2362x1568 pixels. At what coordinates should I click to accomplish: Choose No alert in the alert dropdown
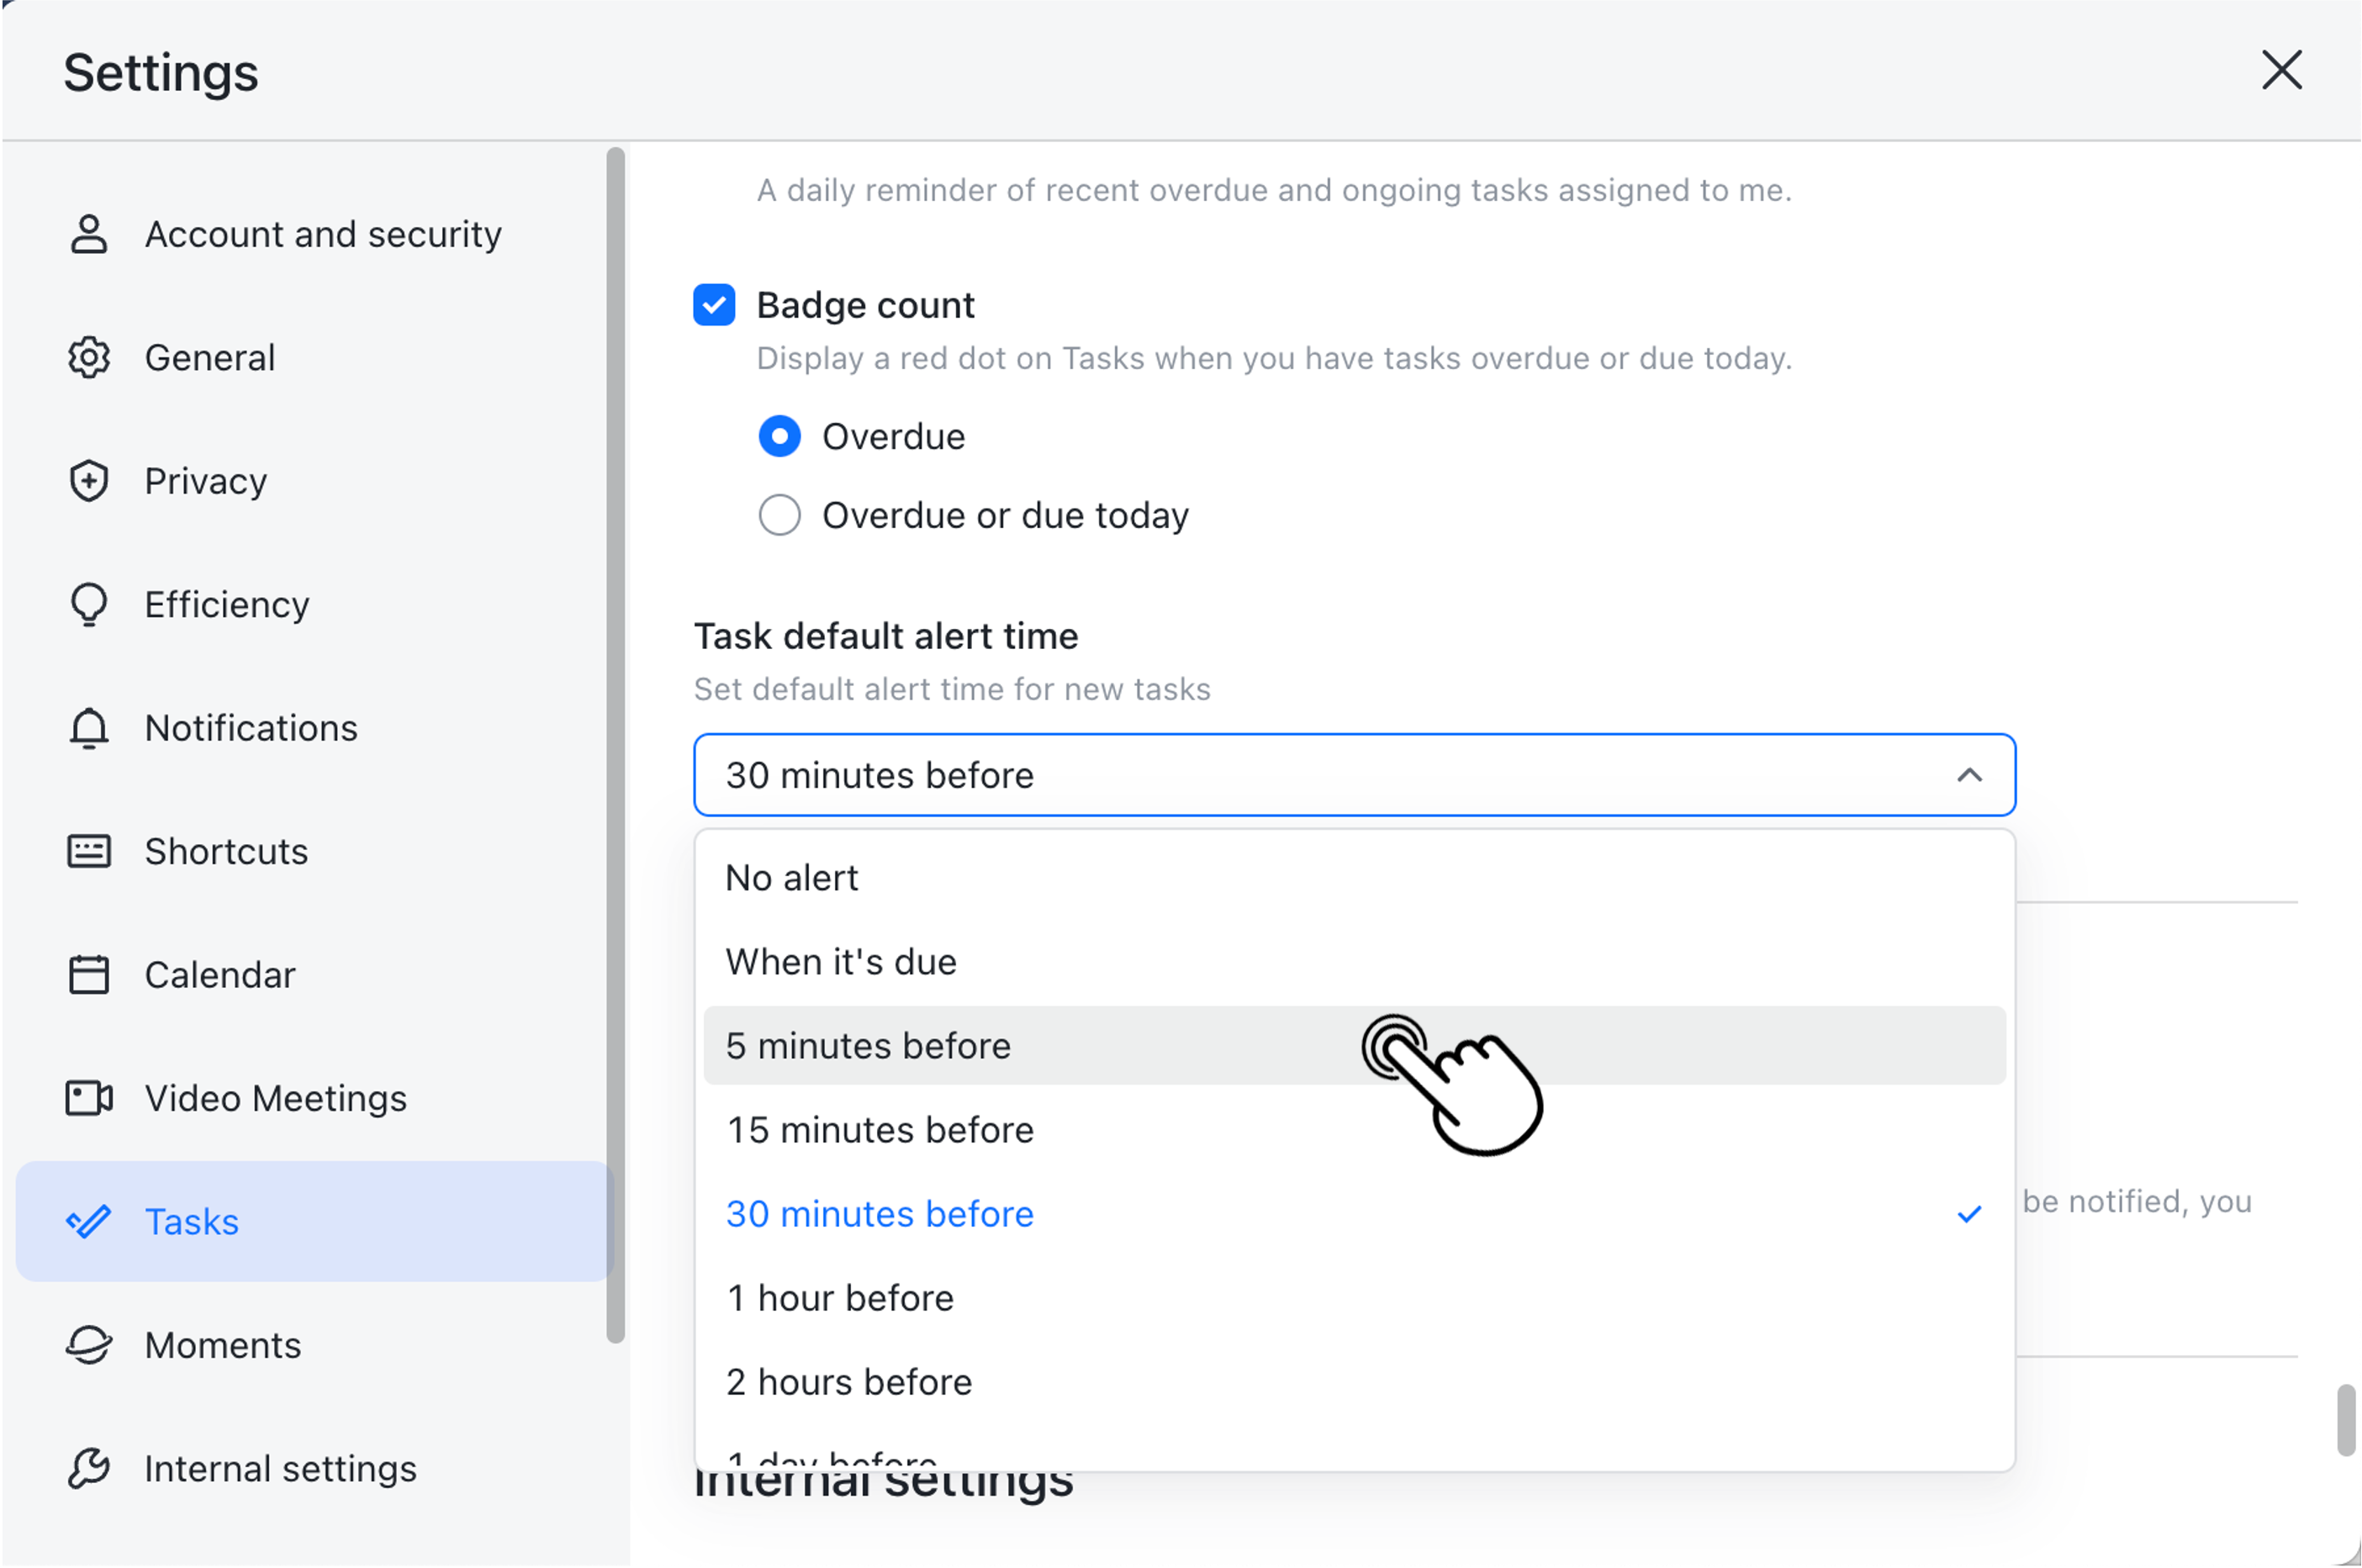[x=791, y=877]
